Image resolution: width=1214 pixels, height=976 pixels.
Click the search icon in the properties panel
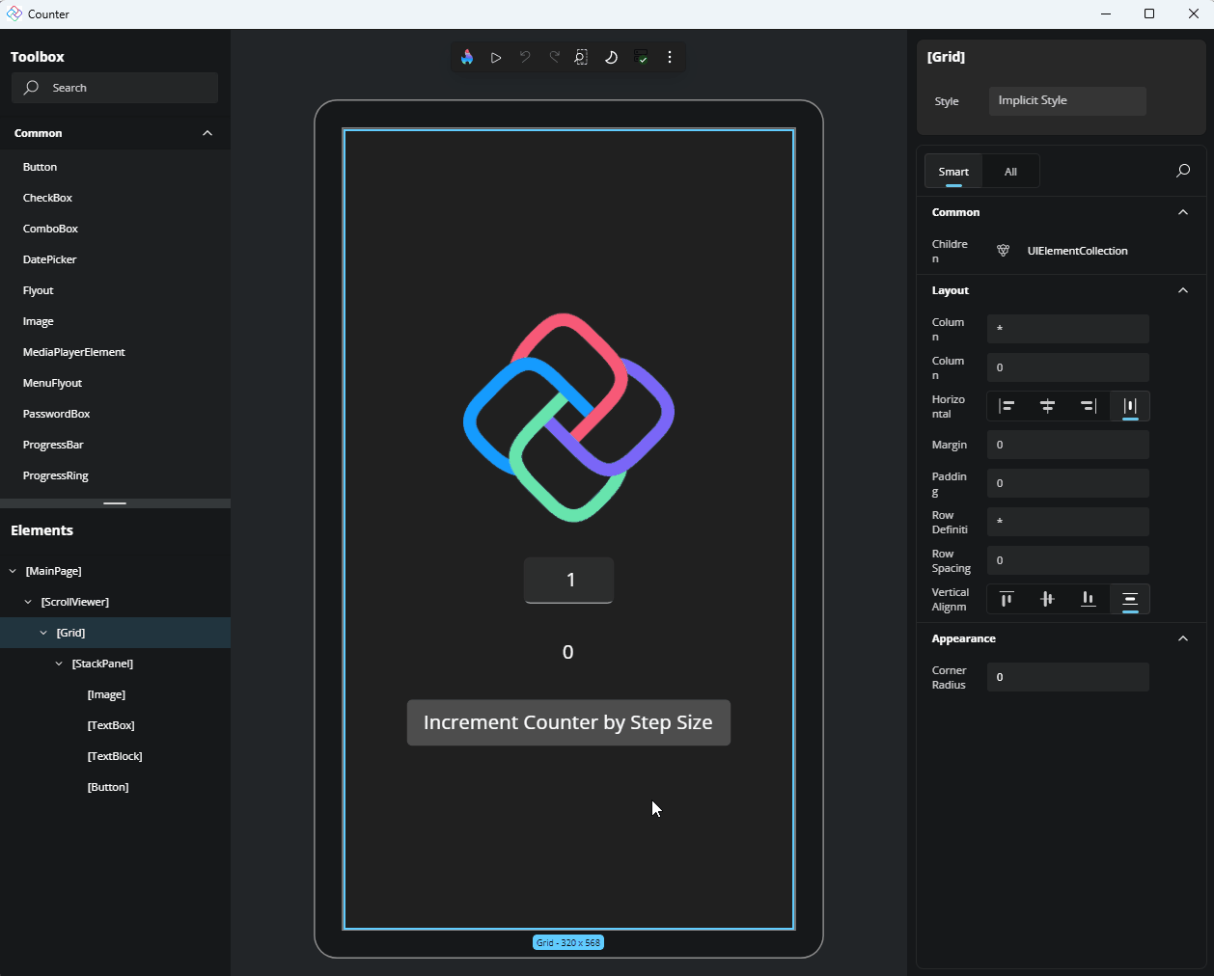tap(1183, 172)
